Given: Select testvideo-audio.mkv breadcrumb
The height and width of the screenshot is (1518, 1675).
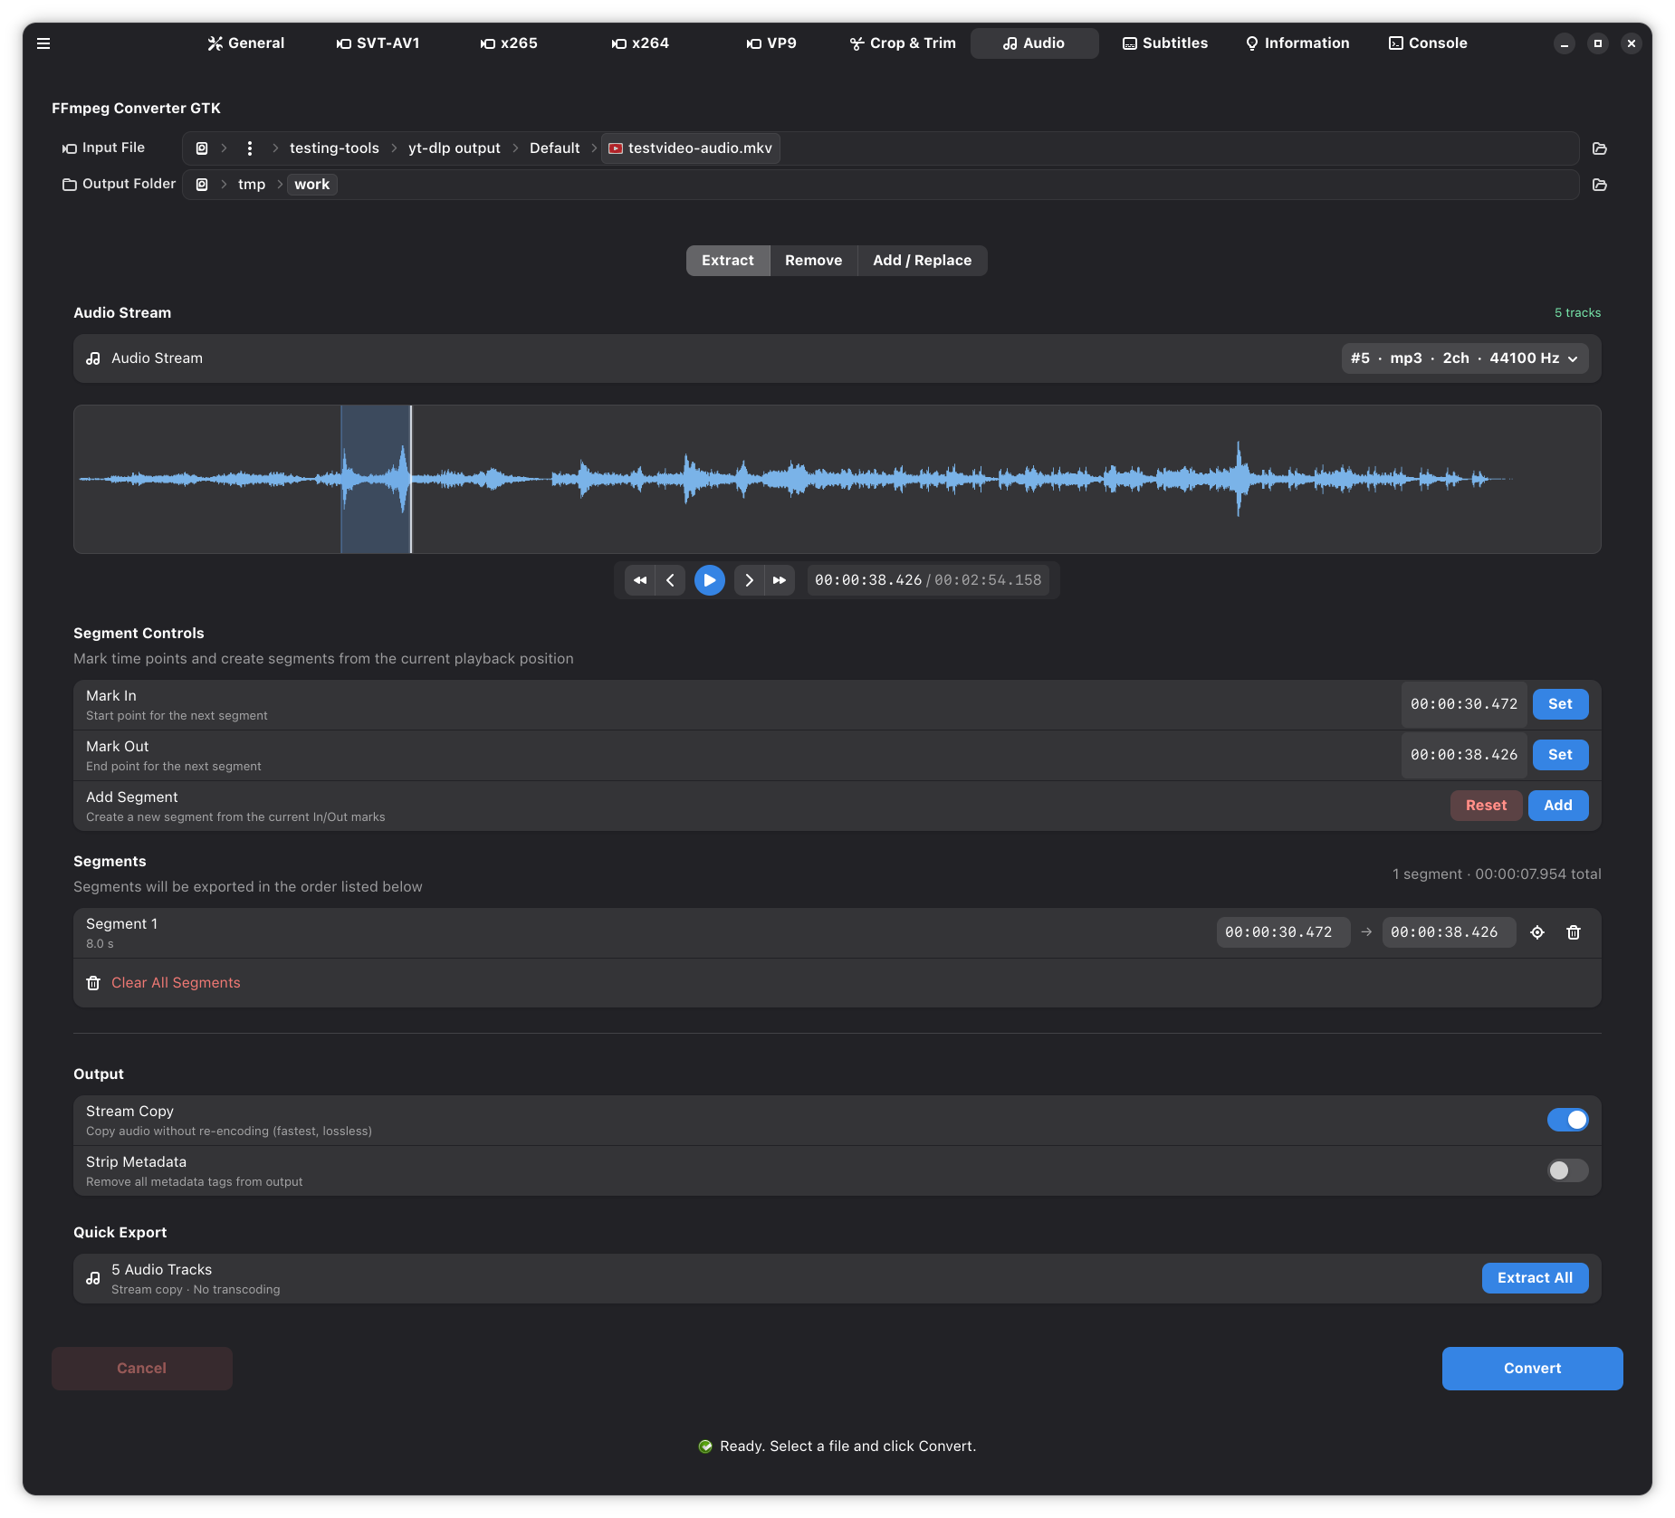Looking at the screenshot, I should [691, 148].
